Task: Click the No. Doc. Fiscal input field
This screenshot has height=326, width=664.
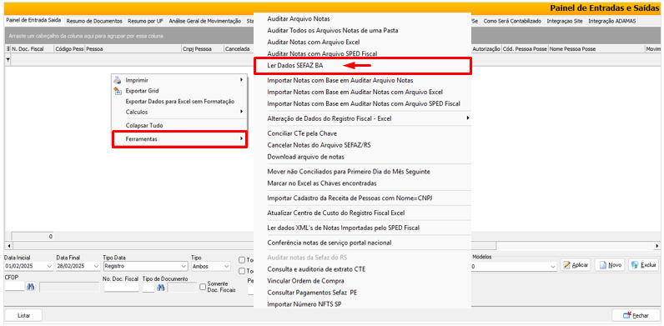Action: pyautogui.click(x=122, y=287)
